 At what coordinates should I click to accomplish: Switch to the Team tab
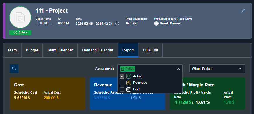[x=12, y=50]
